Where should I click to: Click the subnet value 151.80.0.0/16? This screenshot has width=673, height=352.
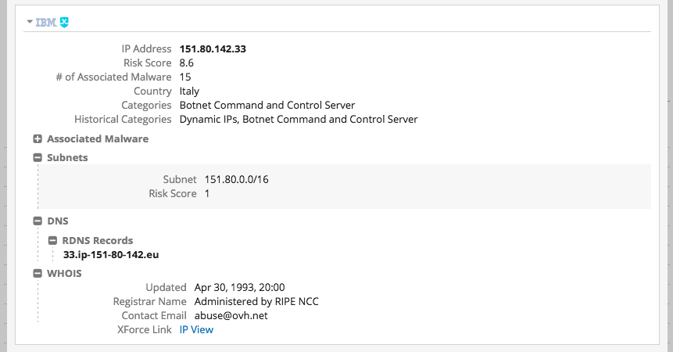pyautogui.click(x=237, y=179)
